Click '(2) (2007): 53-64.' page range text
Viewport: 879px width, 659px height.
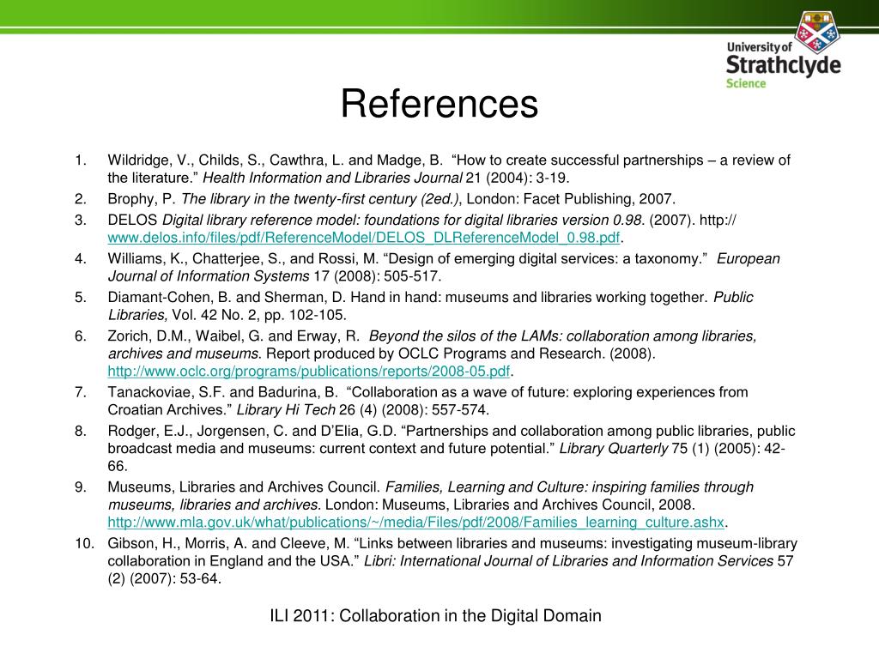164,579
